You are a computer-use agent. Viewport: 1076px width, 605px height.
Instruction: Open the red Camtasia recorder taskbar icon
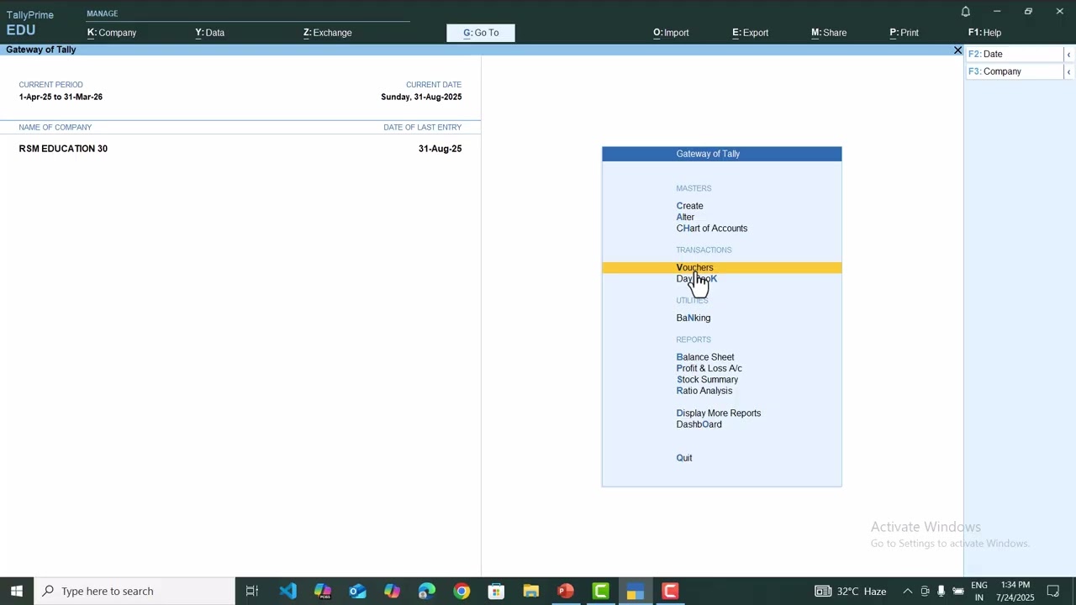(670, 592)
